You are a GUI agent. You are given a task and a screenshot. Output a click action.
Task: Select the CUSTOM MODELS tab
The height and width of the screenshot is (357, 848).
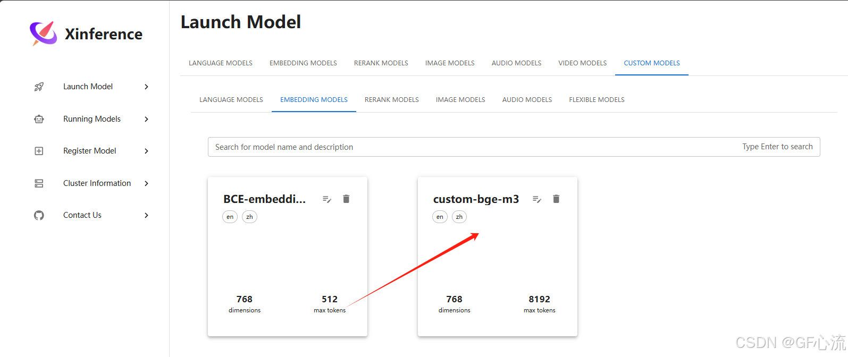(x=652, y=63)
